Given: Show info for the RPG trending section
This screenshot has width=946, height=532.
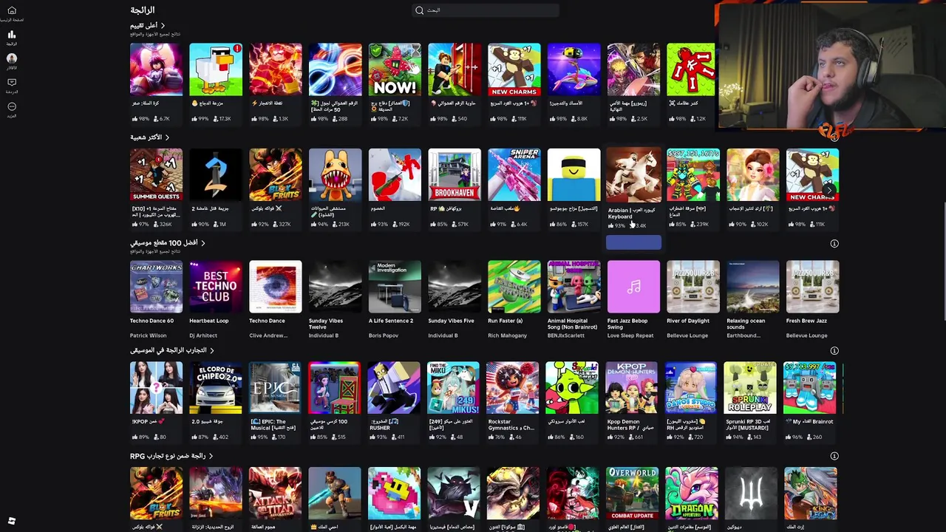Looking at the screenshot, I should (834, 456).
